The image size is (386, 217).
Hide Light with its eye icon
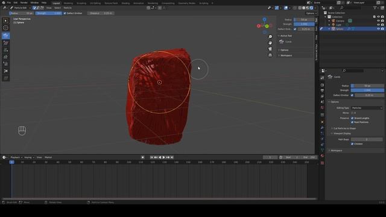point(378,25)
